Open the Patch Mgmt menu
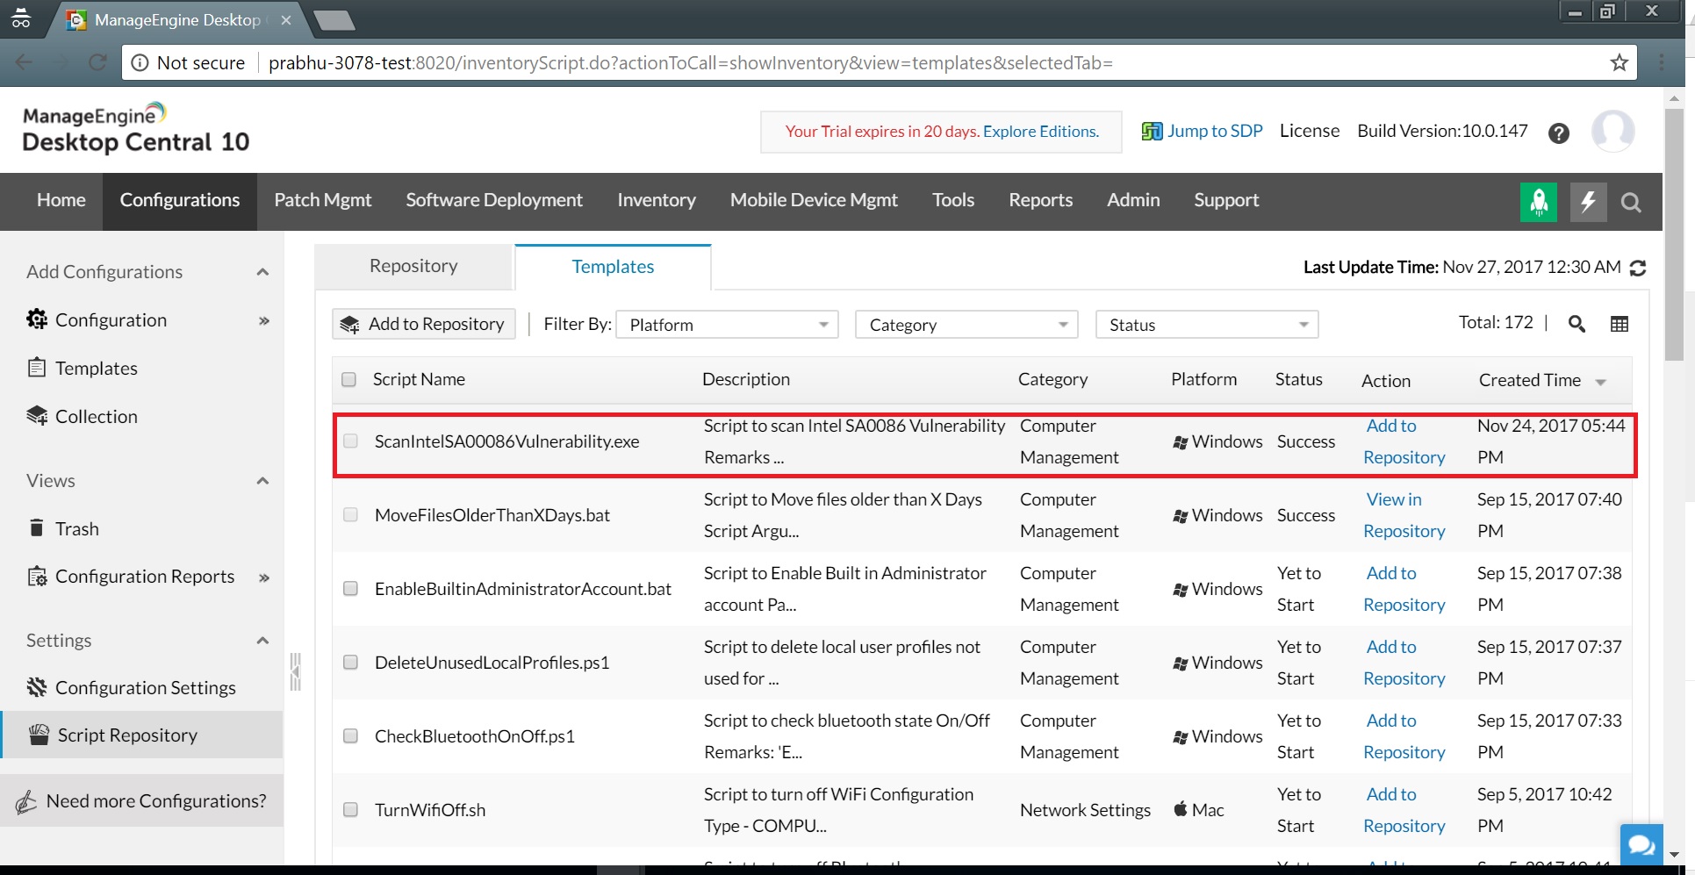The width and height of the screenshot is (1695, 875). [323, 200]
